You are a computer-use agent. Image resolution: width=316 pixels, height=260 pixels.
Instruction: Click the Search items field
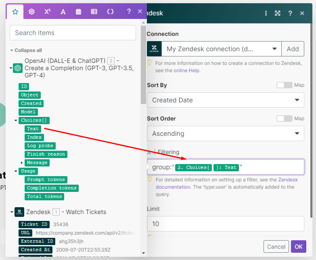coord(73,33)
